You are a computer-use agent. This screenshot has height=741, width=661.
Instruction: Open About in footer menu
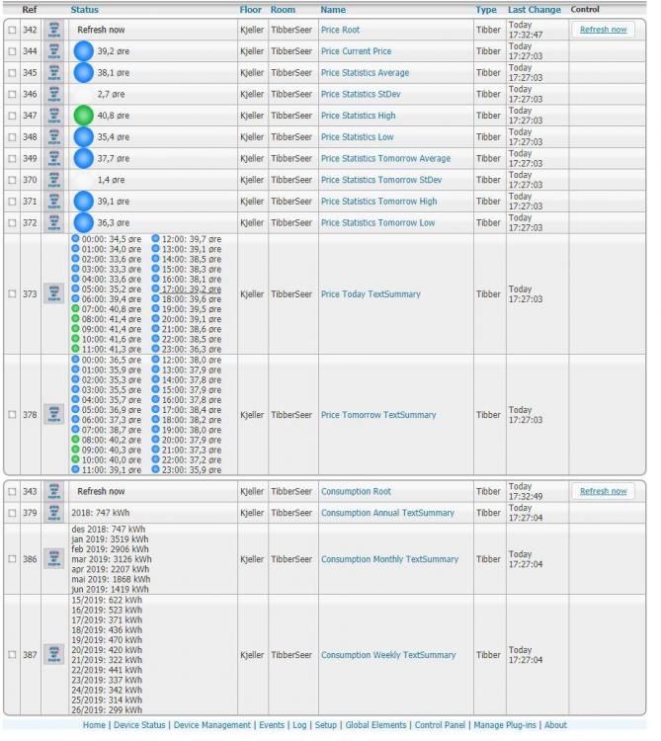555,725
